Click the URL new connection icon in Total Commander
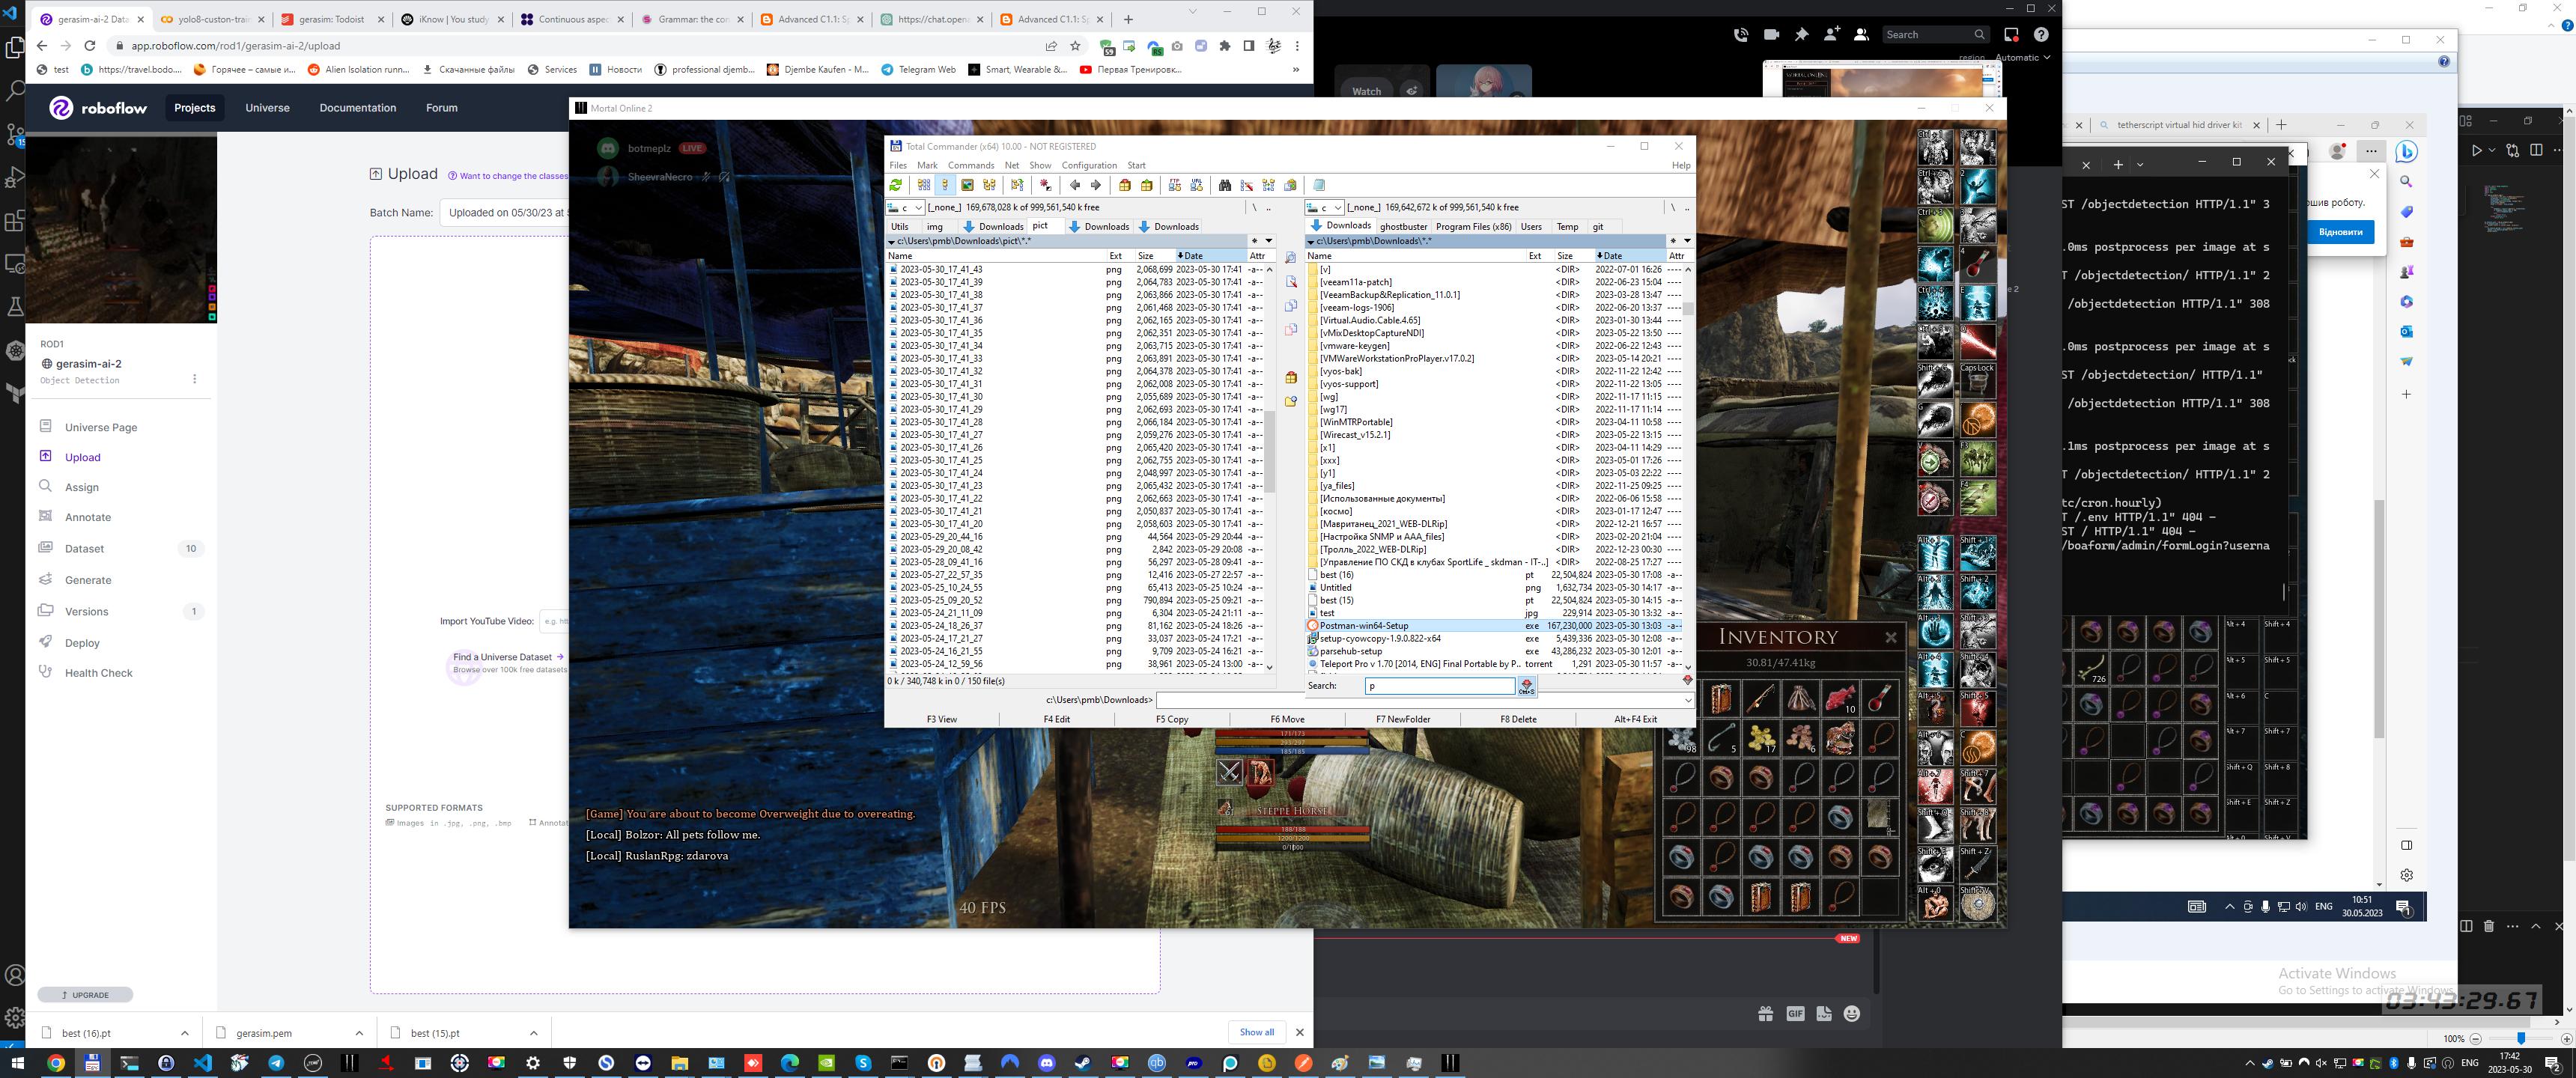Screen dimensions: 2576x1078 click(x=1197, y=185)
